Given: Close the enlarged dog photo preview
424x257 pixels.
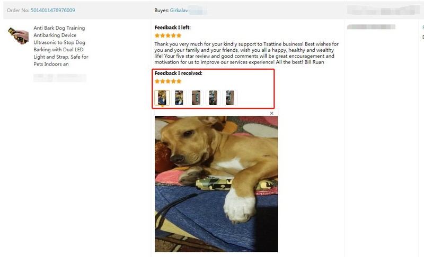Looking at the screenshot, I should (271, 113).
